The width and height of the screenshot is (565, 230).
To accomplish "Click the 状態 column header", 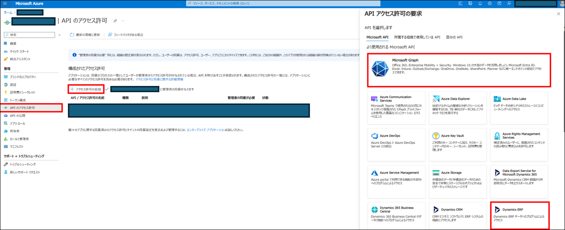I will click(x=265, y=98).
